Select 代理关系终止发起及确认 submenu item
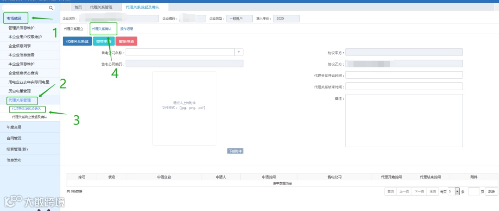This screenshot has width=499, height=211. pyautogui.click(x=29, y=117)
